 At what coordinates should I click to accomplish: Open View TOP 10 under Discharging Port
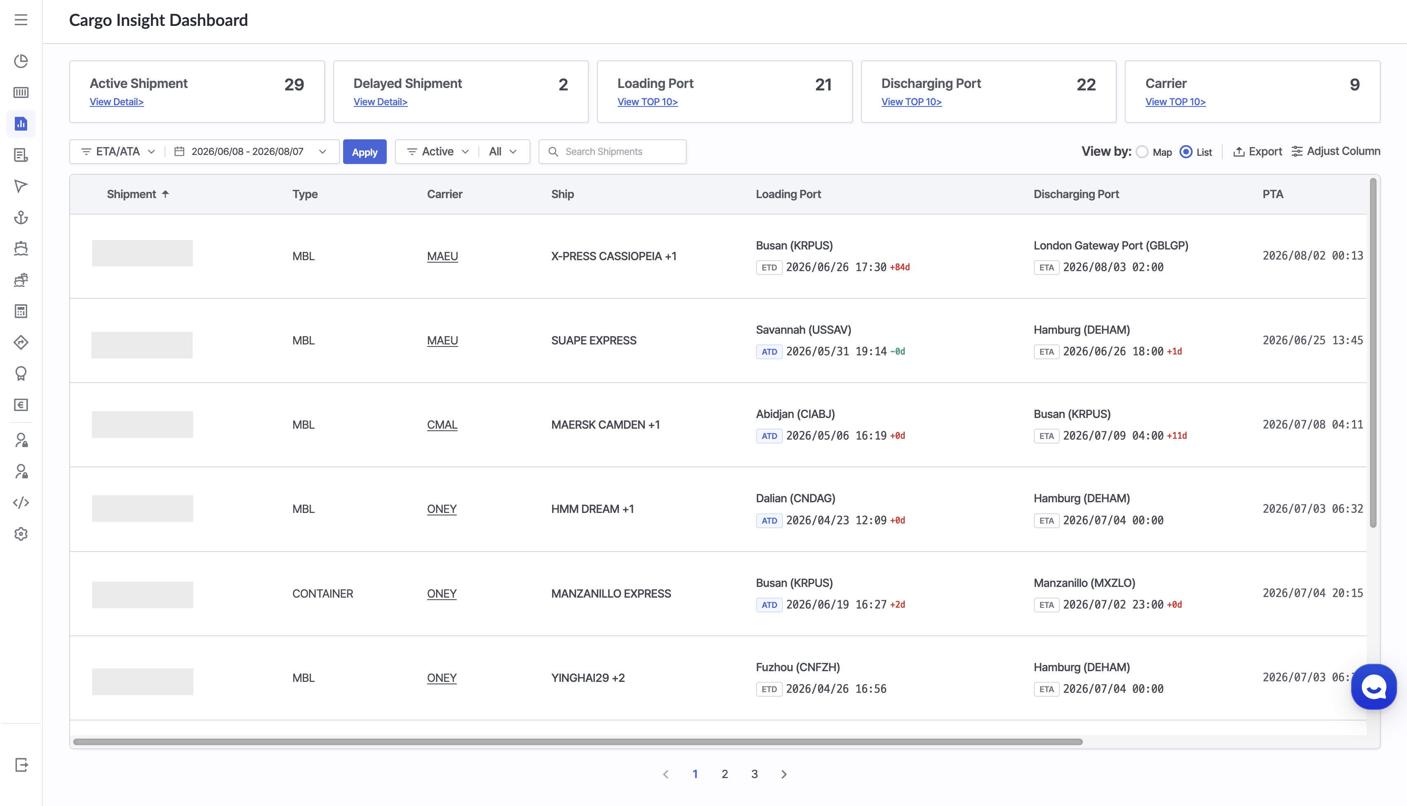pos(911,102)
